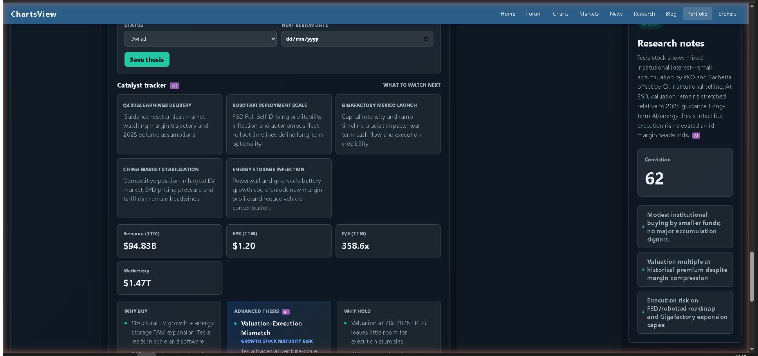Click the WHAT TO WATCH NEXT label
Screen dimensions: 758x356
point(411,85)
